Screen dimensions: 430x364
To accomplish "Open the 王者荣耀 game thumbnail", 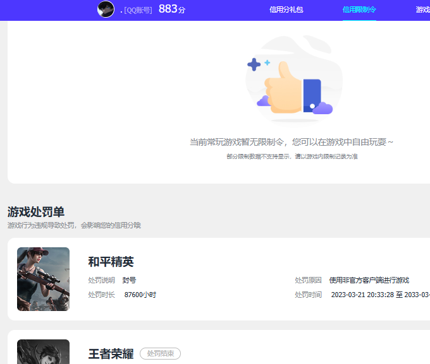I will (44, 351).
